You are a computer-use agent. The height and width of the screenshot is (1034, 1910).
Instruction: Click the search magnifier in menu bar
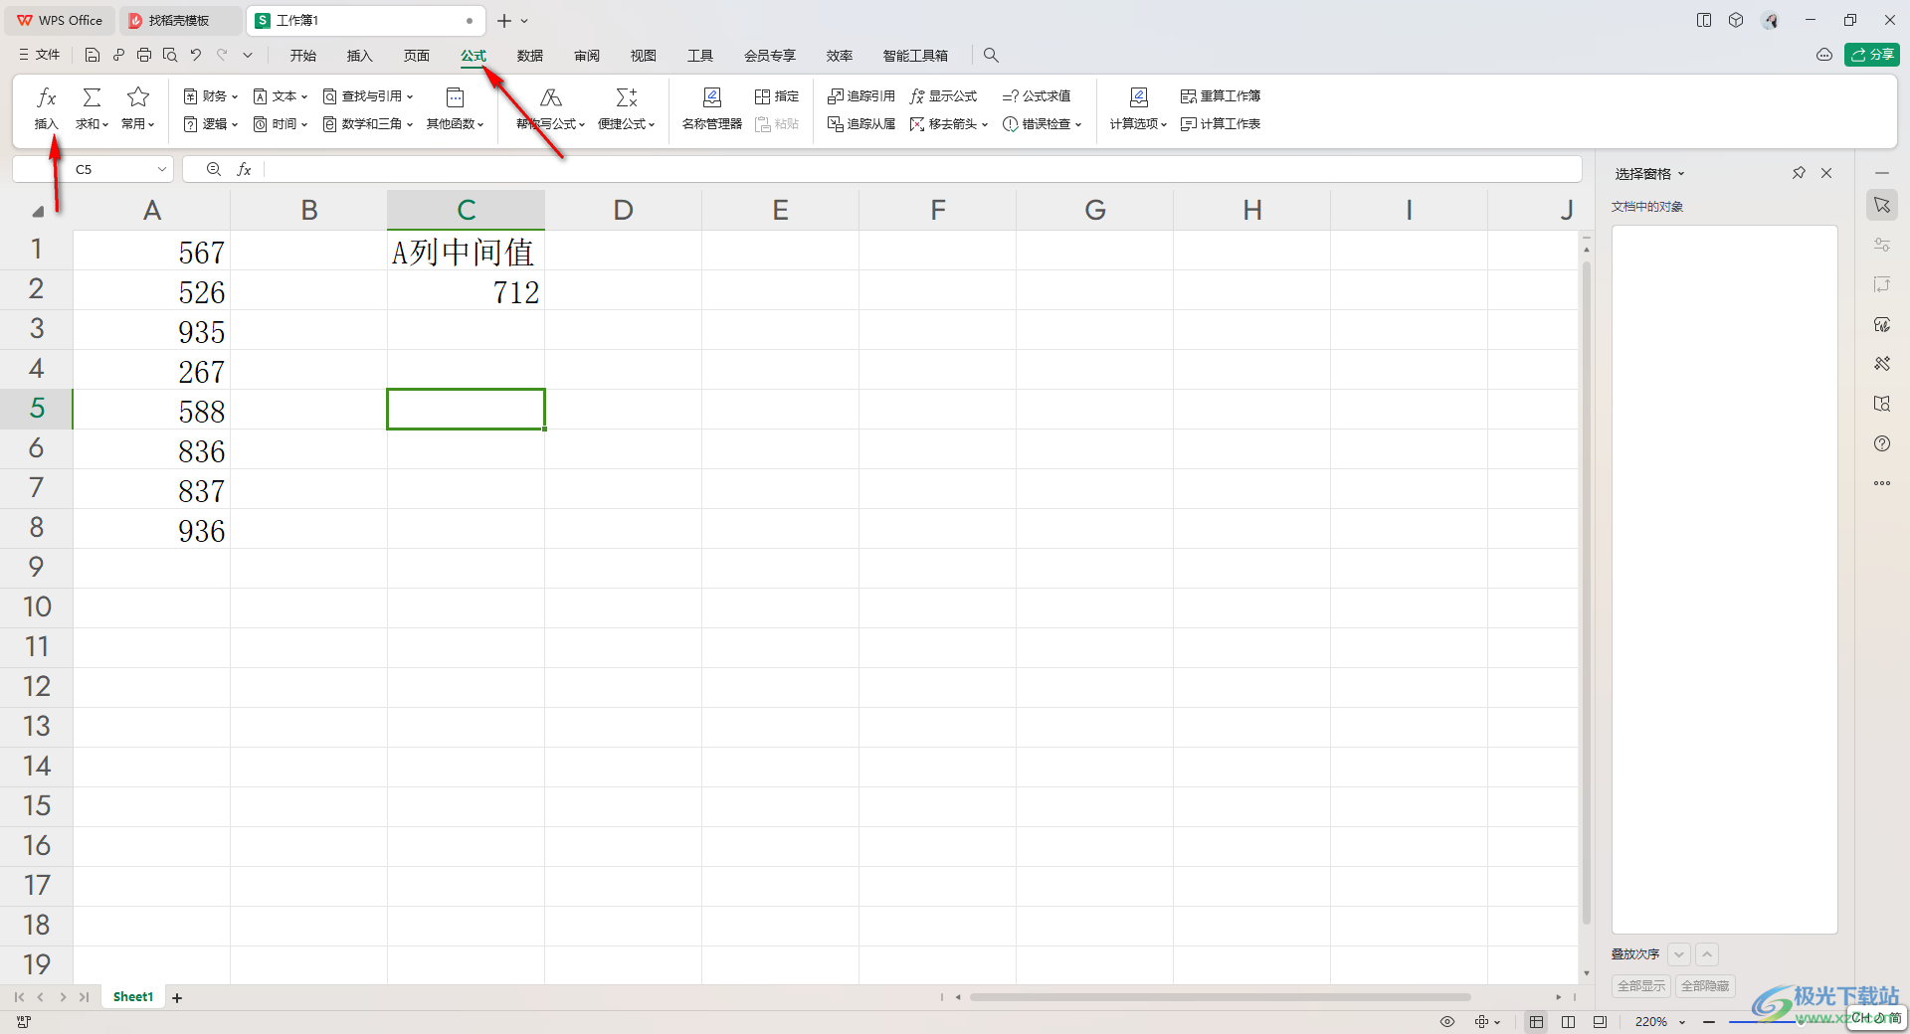991,56
